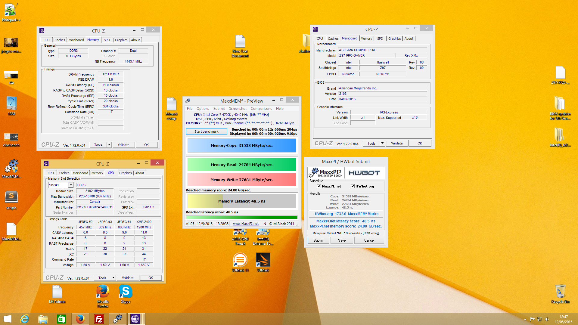The width and height of the screenshot is (578, 325).
Task: Click the green benchmark progress bar
Action: click(x=242, y=217)
